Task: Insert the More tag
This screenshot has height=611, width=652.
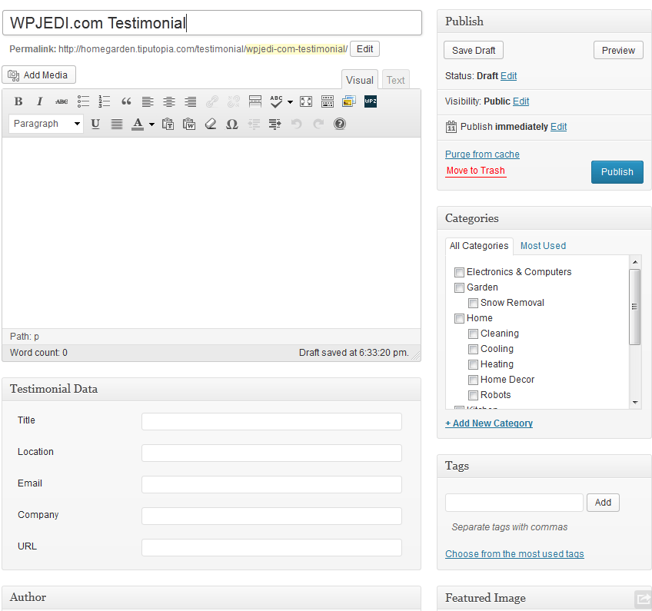Action: [255, 101]
